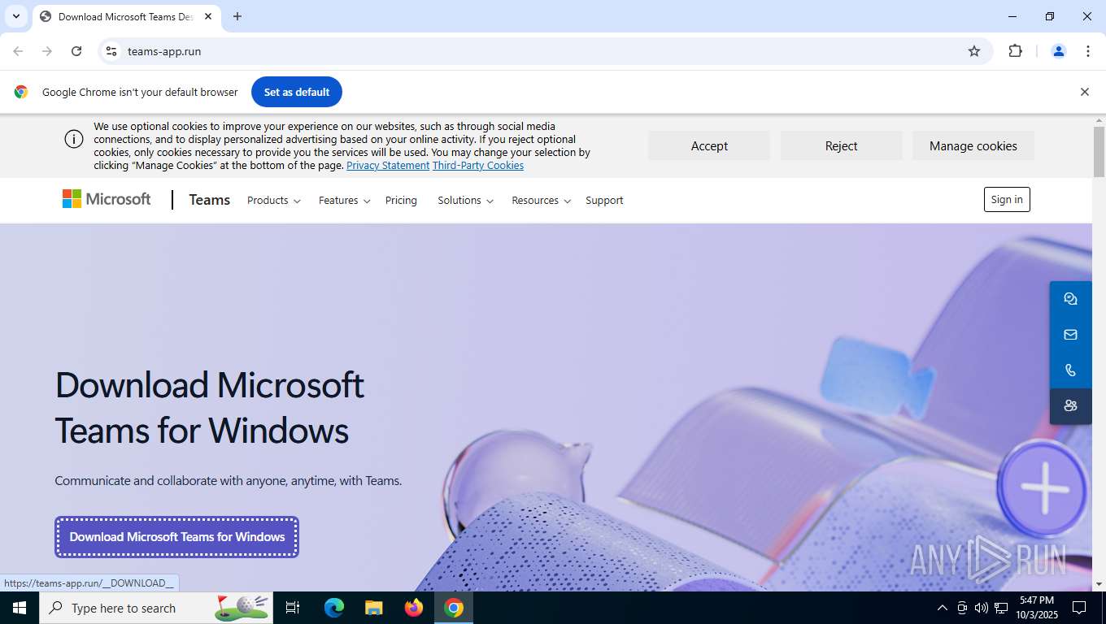The image size is (1106, 624).
Task: Open Windows Start menu
Action: pos(20,608)
